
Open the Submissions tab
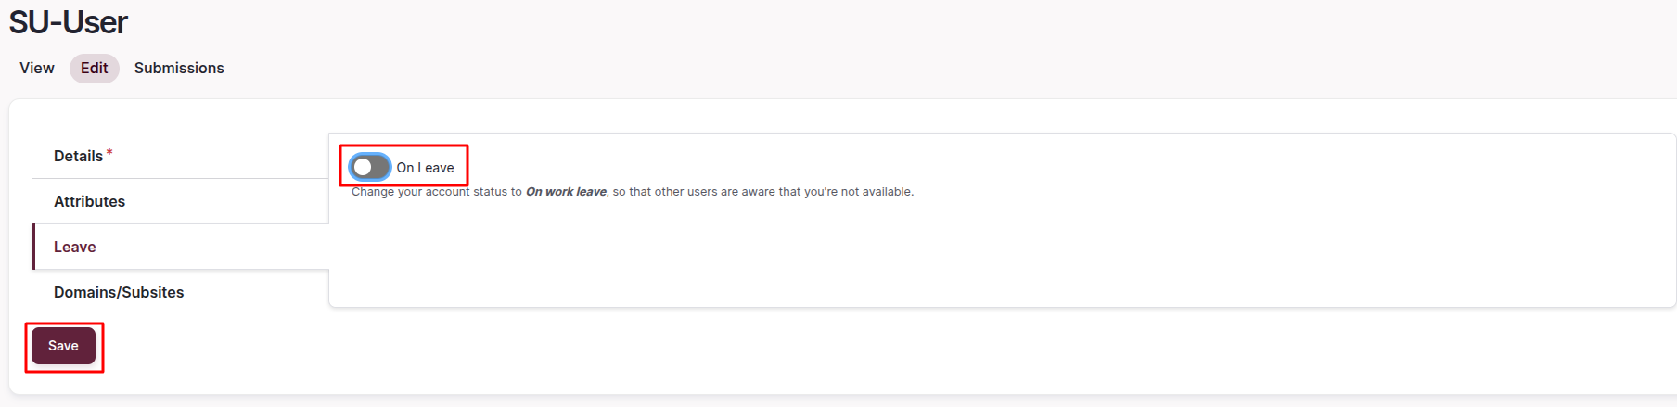pyautogui.click(x=179, y=69)
